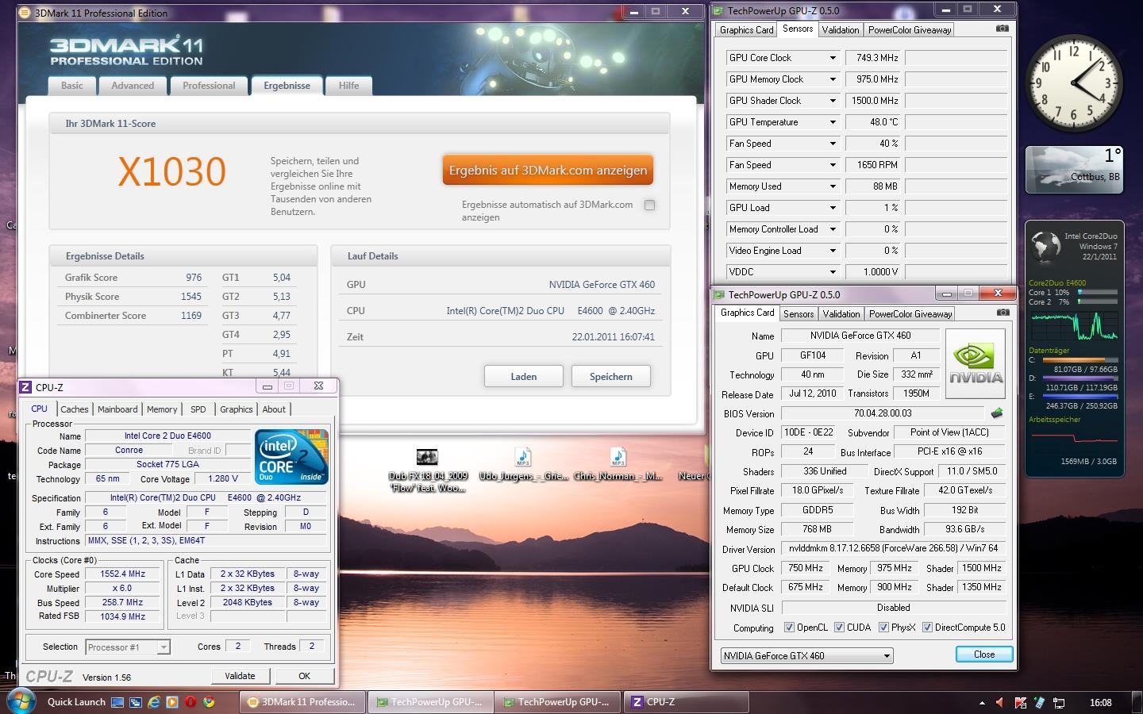Open the Professional tab in 3DMark
Image resolution: width=1143 pixels, height=714 pixels.
(x=209, y=86)
